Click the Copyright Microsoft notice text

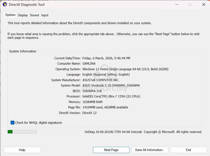point(173,132)
